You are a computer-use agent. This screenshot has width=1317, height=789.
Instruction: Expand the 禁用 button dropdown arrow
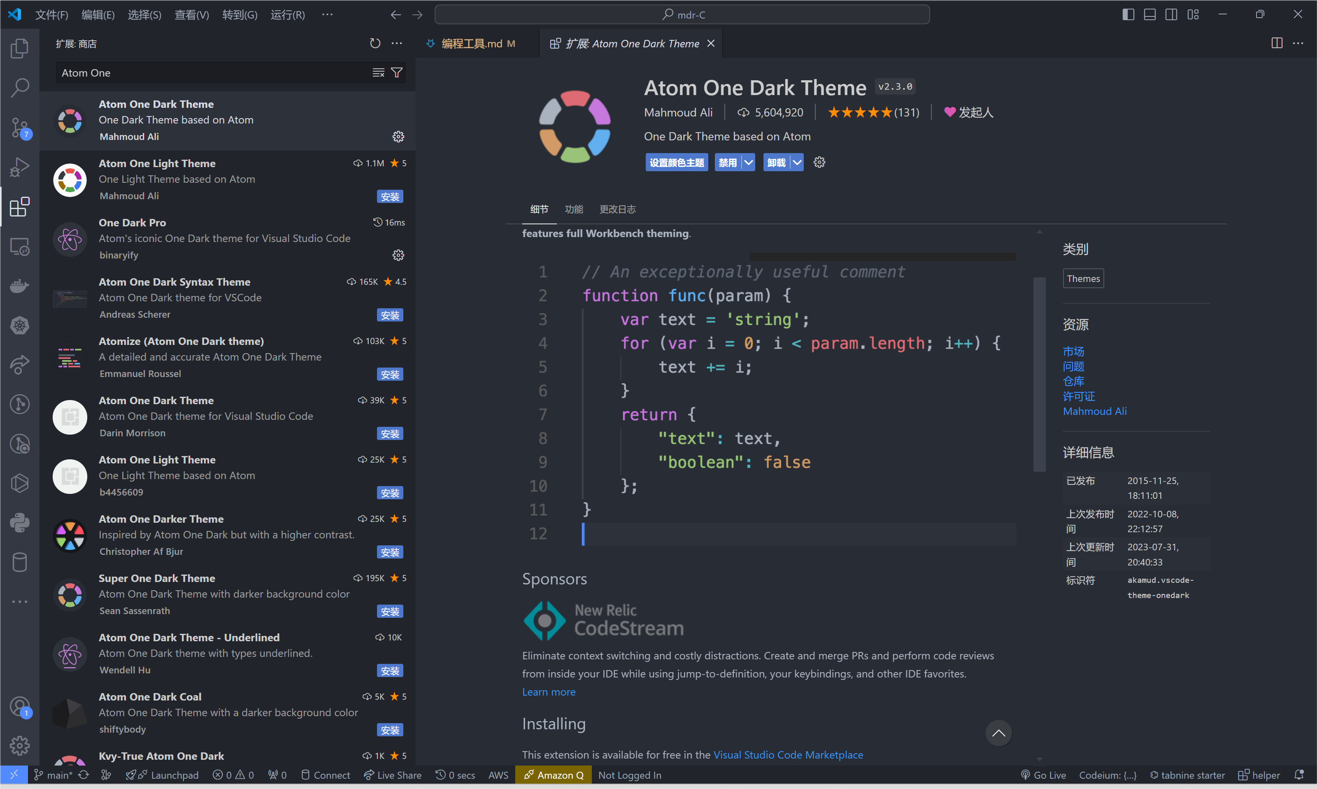point(749,162)
